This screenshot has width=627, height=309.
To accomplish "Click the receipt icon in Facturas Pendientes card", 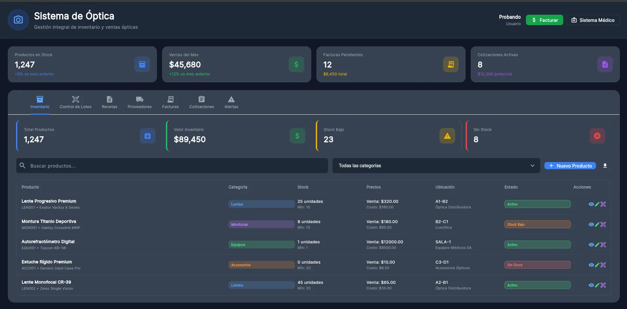I will [x=451, y=64].
